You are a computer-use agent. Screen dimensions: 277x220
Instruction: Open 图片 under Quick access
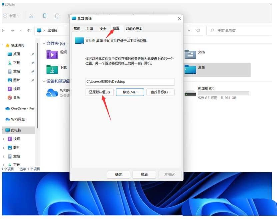[x=16, y=80]
